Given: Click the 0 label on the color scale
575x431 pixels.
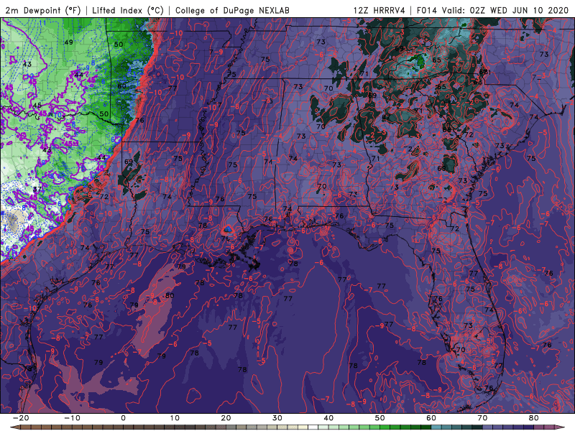Looking at the screenshot, I should coord(123,418).
